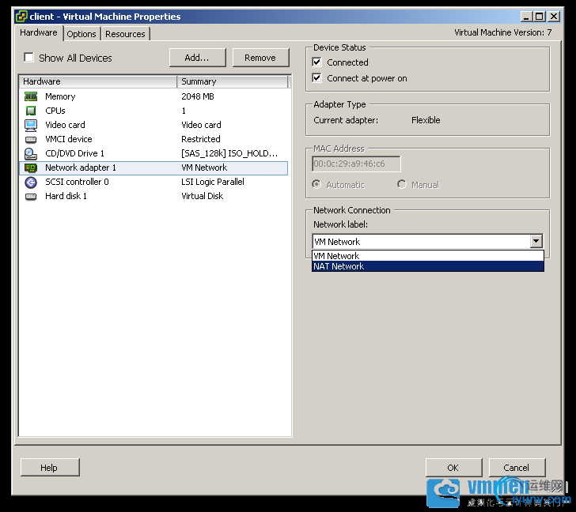Select the SCSI controller 0 row label
This screenshot has width=576, height=512.
pos(77,182)
